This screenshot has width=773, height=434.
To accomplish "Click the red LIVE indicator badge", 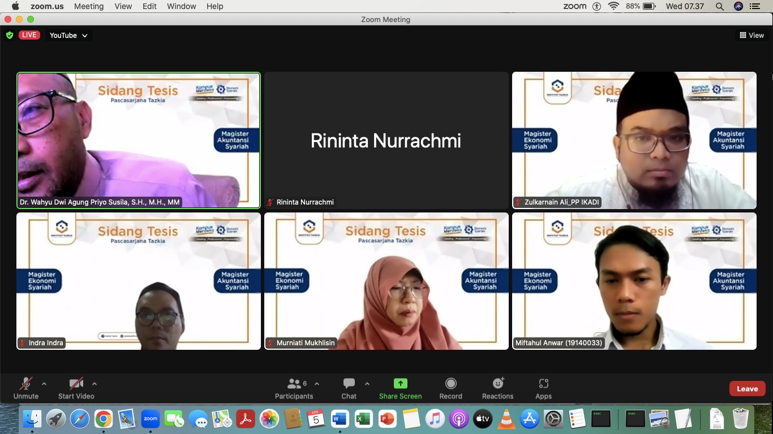I will pos(29,35).
